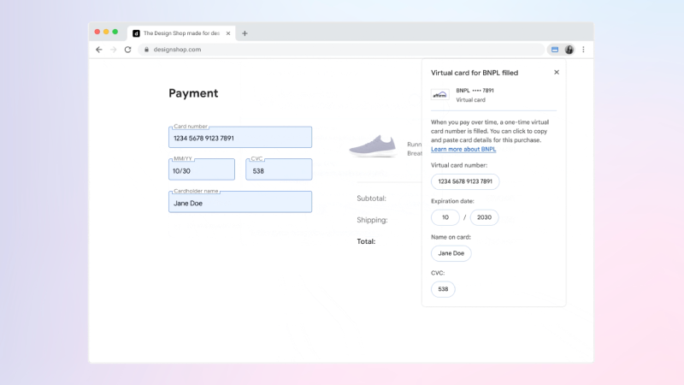
Task: Click the Payment heading
Action: pyautogui.click(x=193, y=93)
